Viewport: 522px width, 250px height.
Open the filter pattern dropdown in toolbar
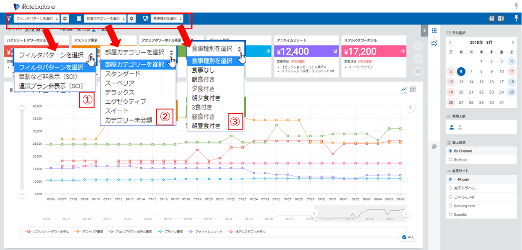coord(36,18)
